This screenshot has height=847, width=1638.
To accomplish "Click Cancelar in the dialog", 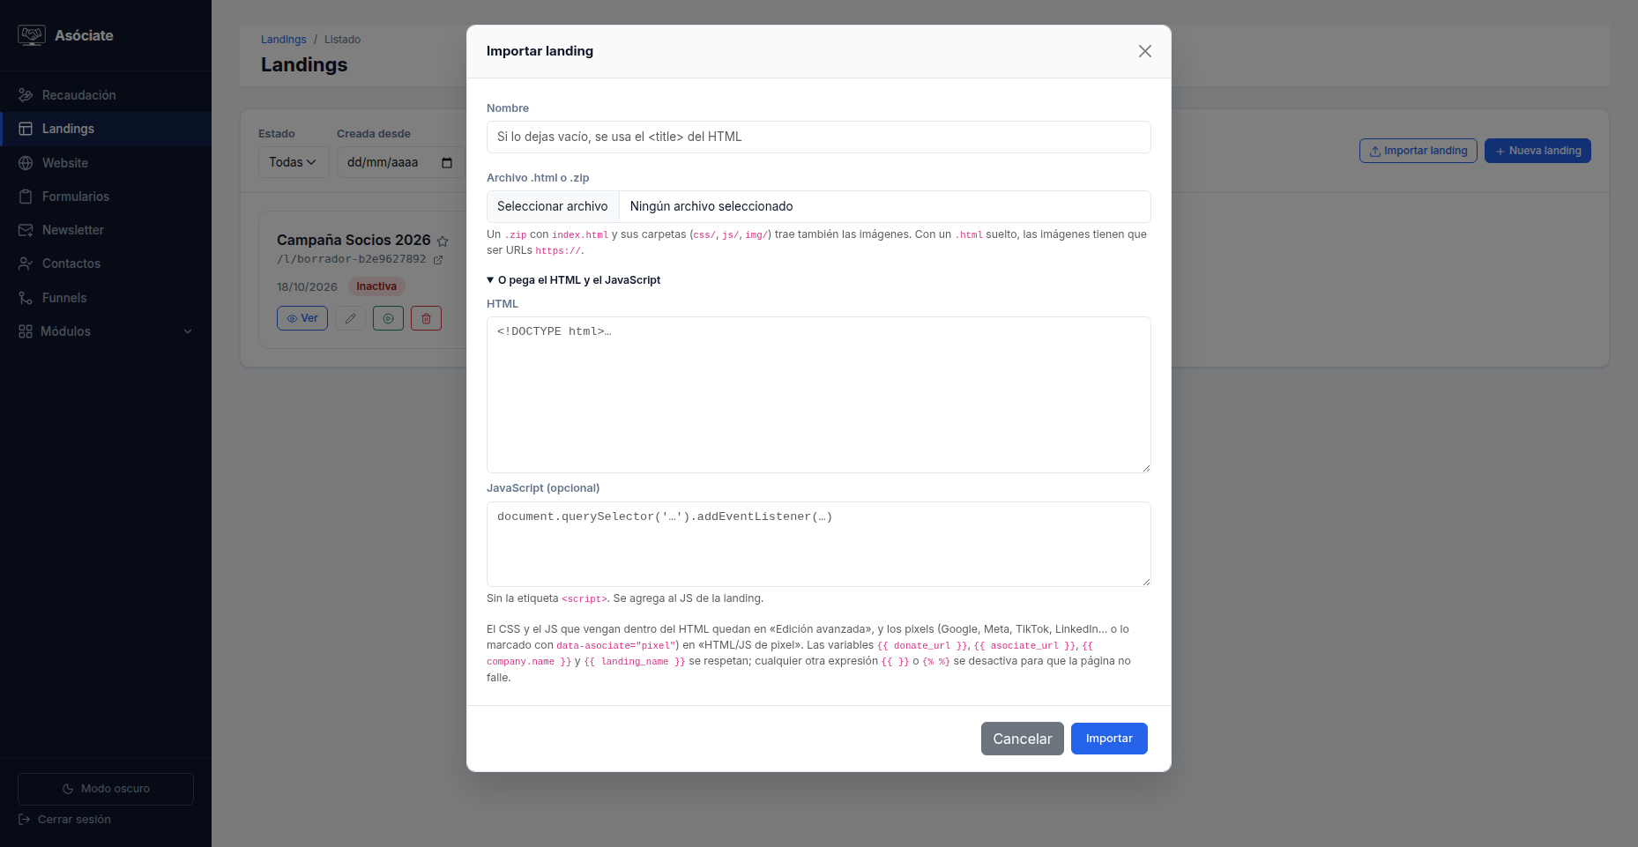I will pyautogui.click(x=1023, y=739).
